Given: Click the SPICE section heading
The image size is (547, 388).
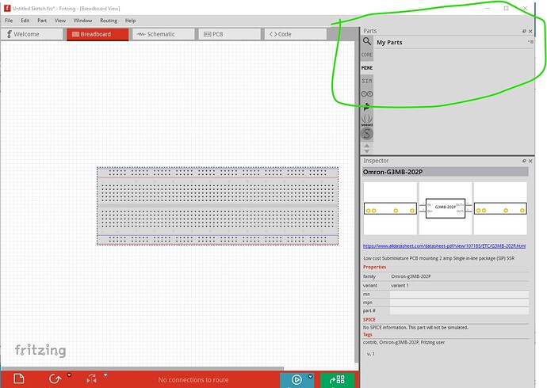Looking at the screenshot, I should [369, 320].
